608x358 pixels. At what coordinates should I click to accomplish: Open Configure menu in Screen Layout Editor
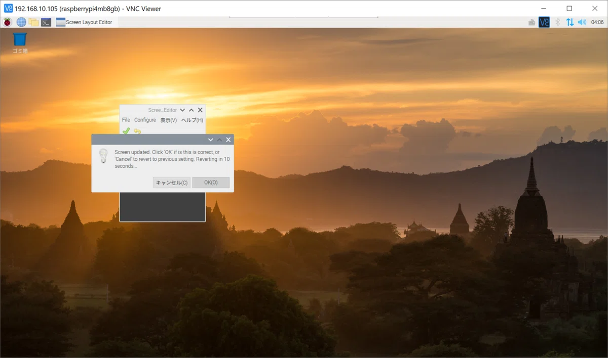(145, 120)
